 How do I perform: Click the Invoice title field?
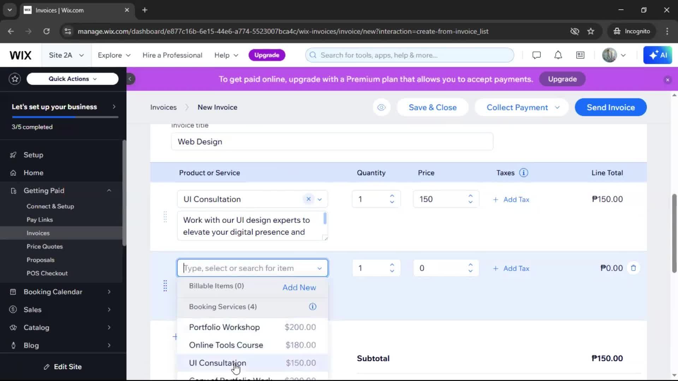click(332, 141)
